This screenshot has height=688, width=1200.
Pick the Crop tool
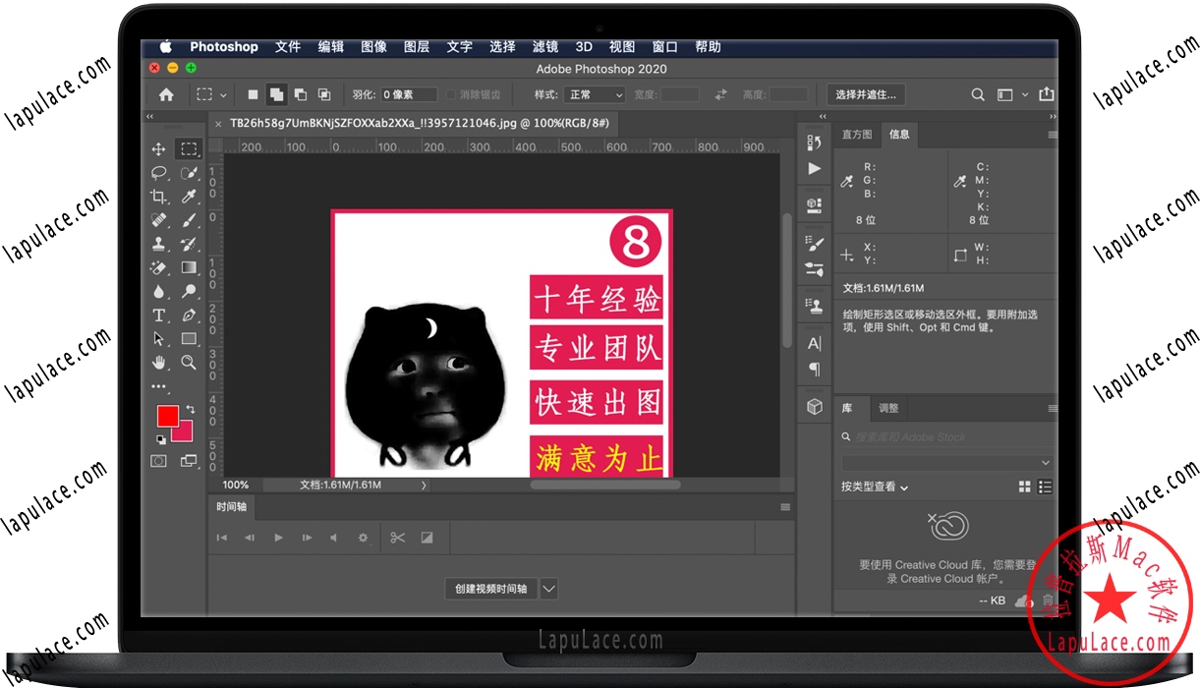[x=158, y=197]
